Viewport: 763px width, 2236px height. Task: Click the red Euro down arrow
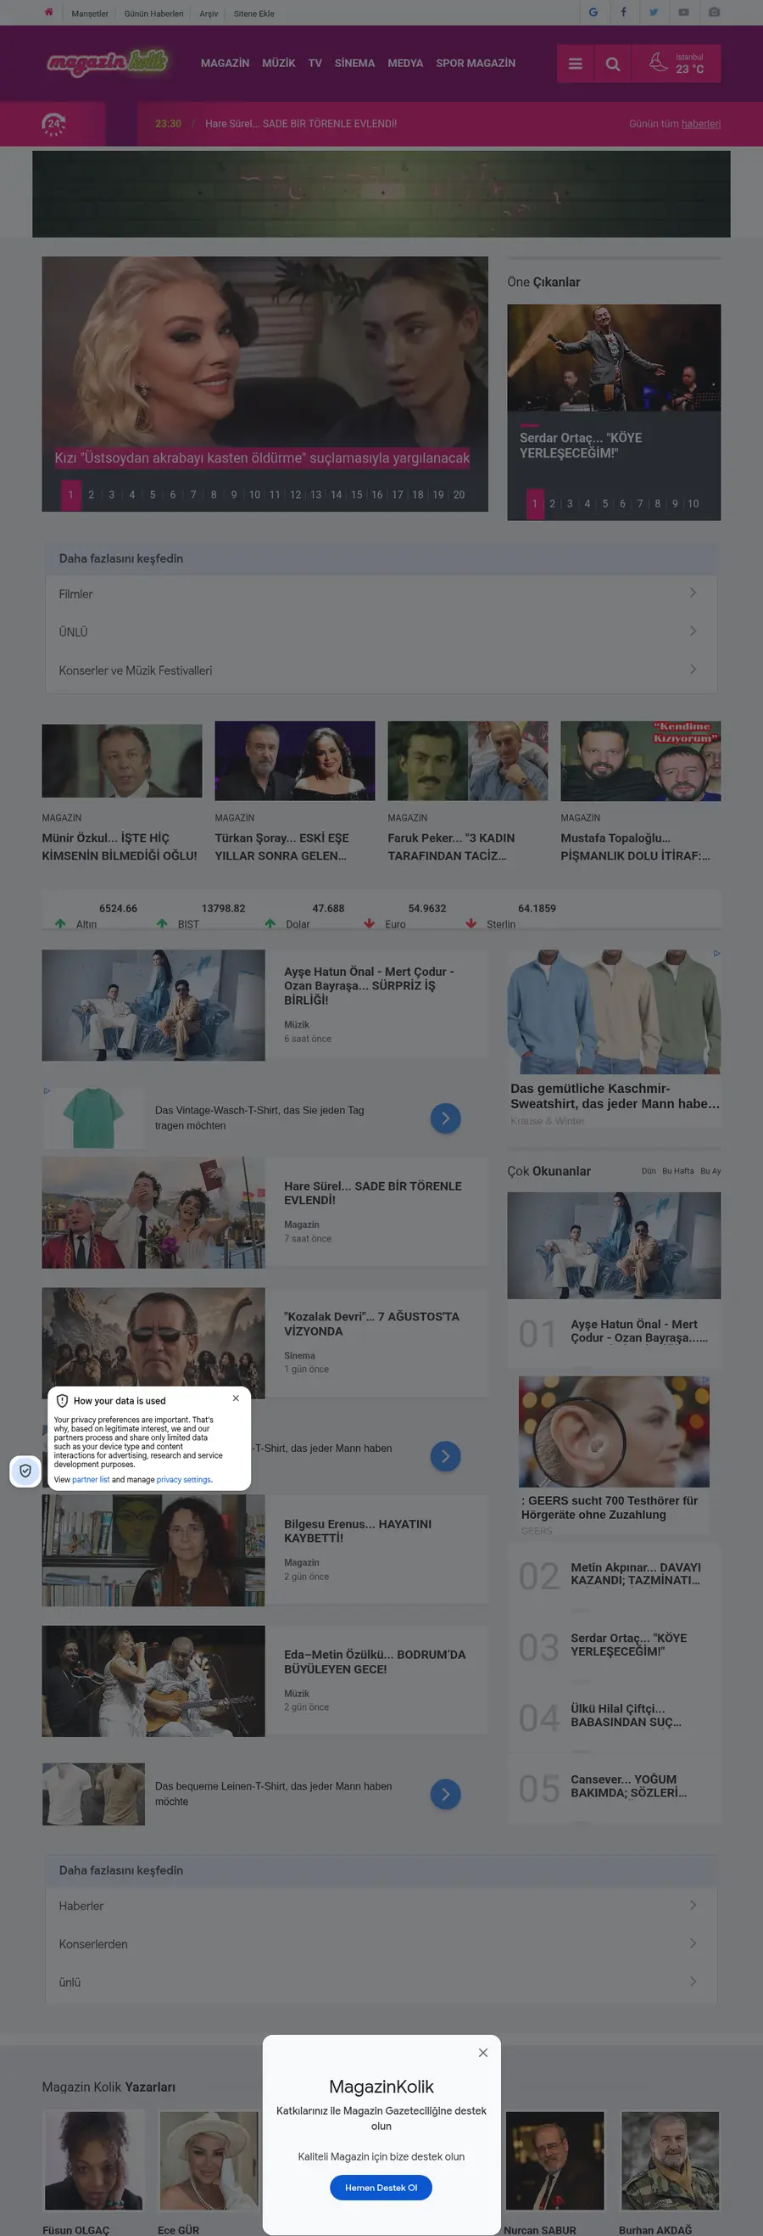pyautogui.click(x=370, y=923)
